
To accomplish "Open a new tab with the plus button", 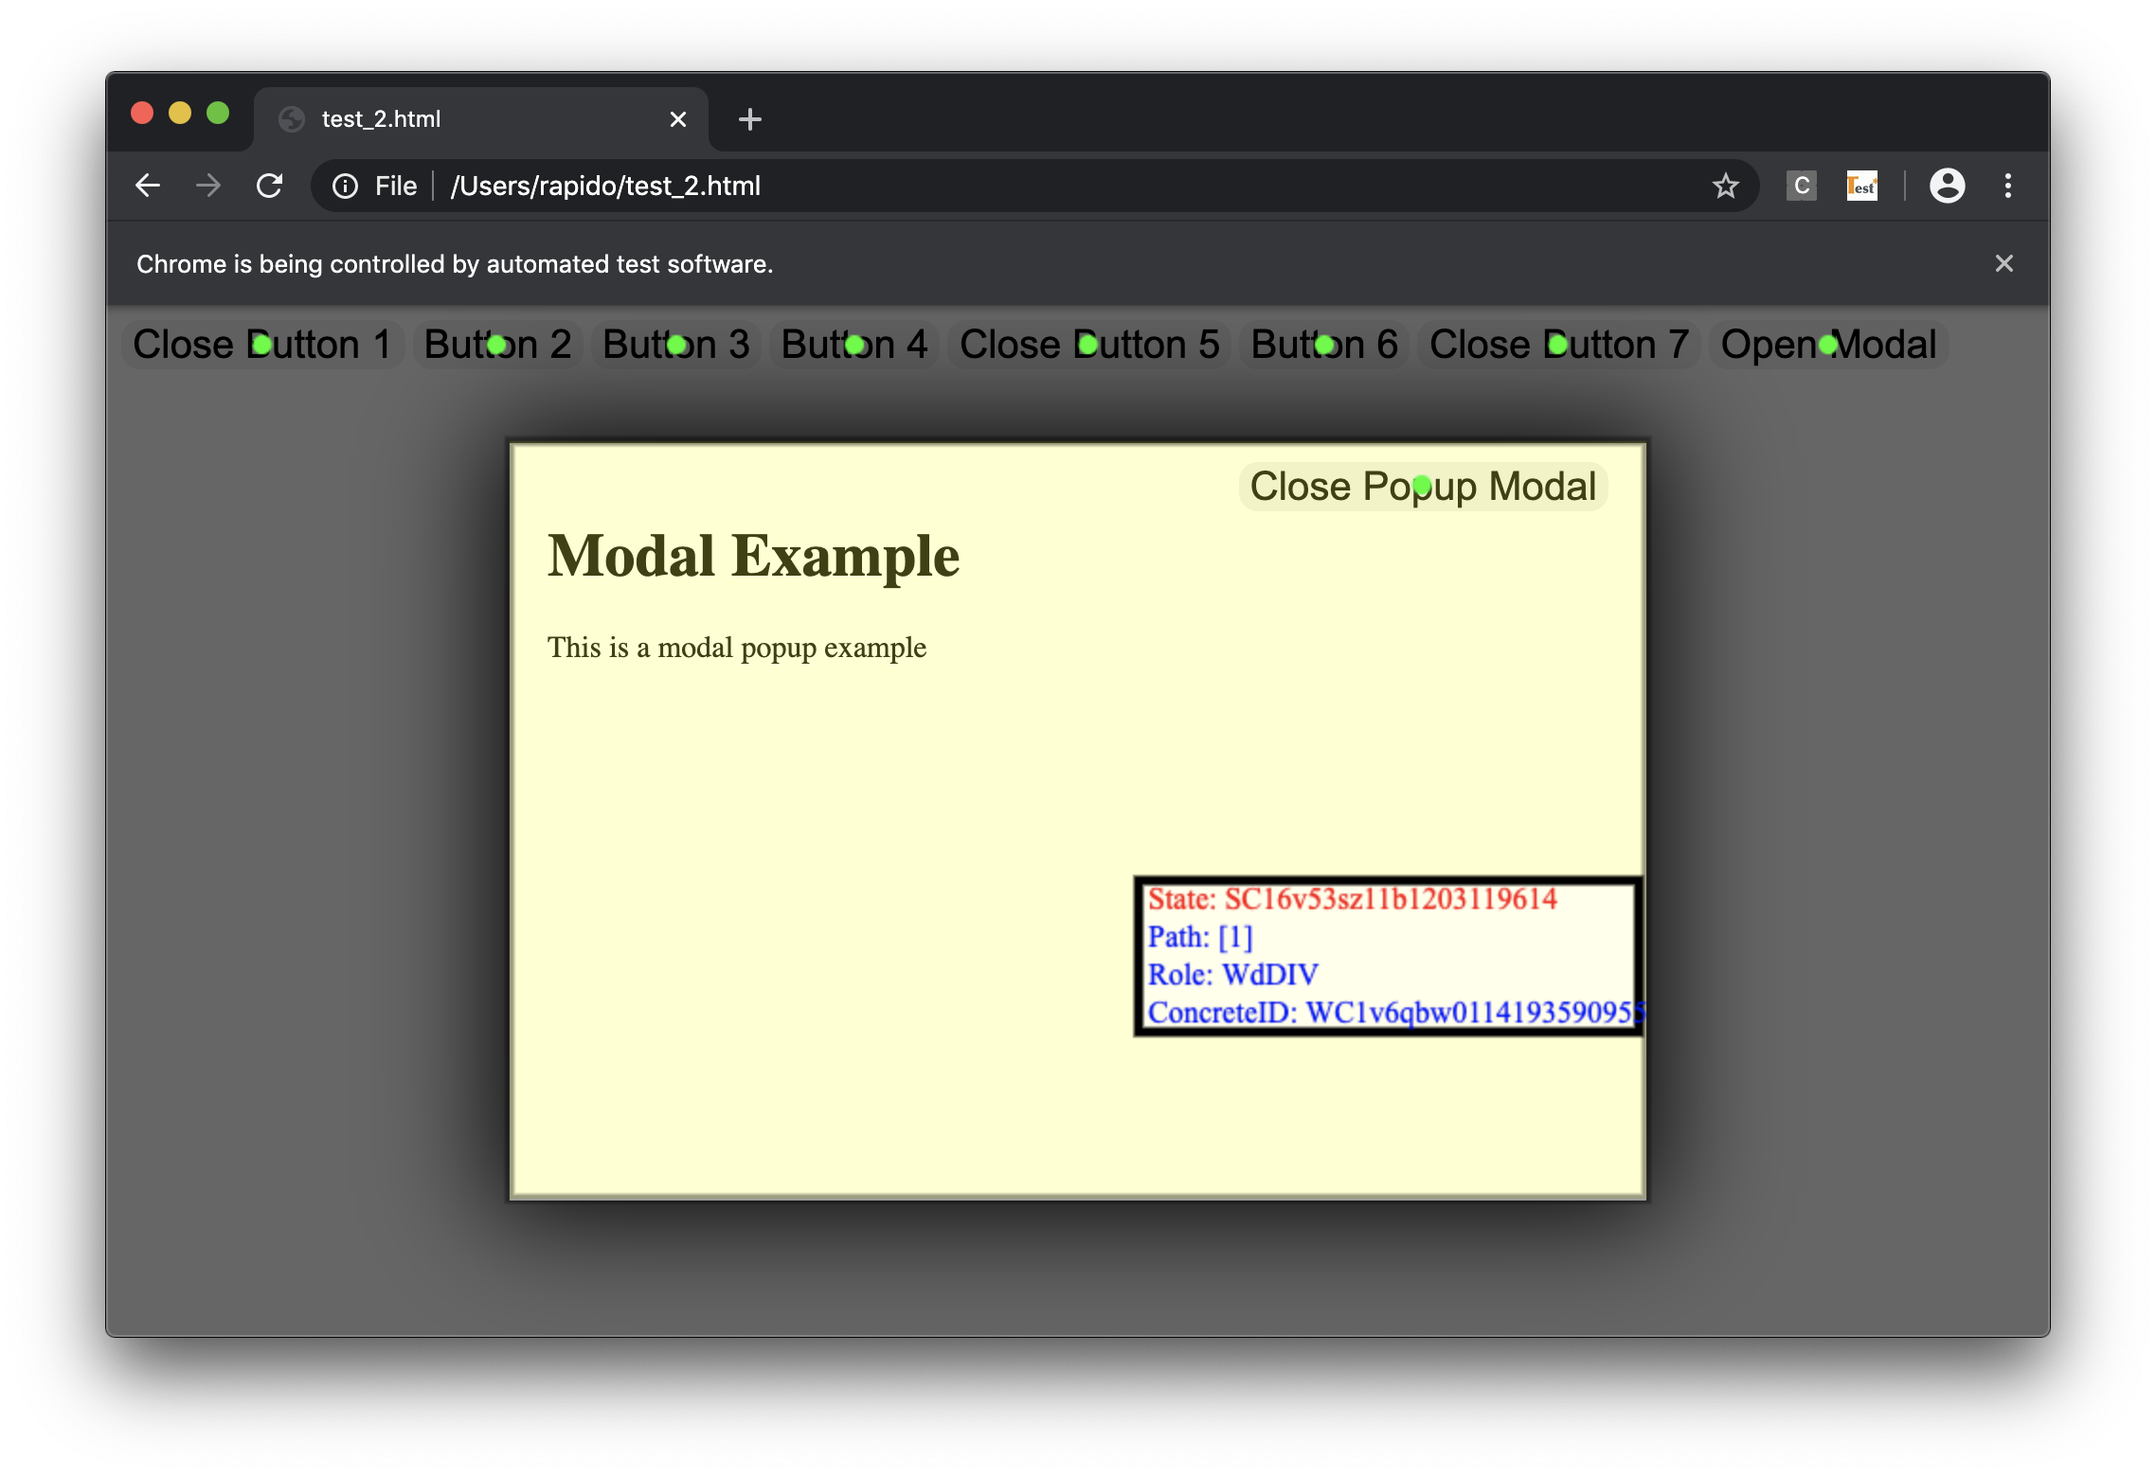I will [x=749, y=118].
